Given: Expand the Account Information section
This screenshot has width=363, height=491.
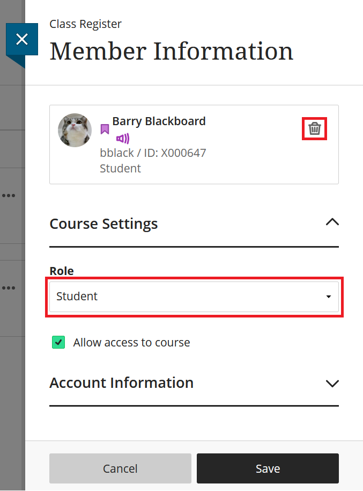Looking at the screenshot, I should point(332,384).
